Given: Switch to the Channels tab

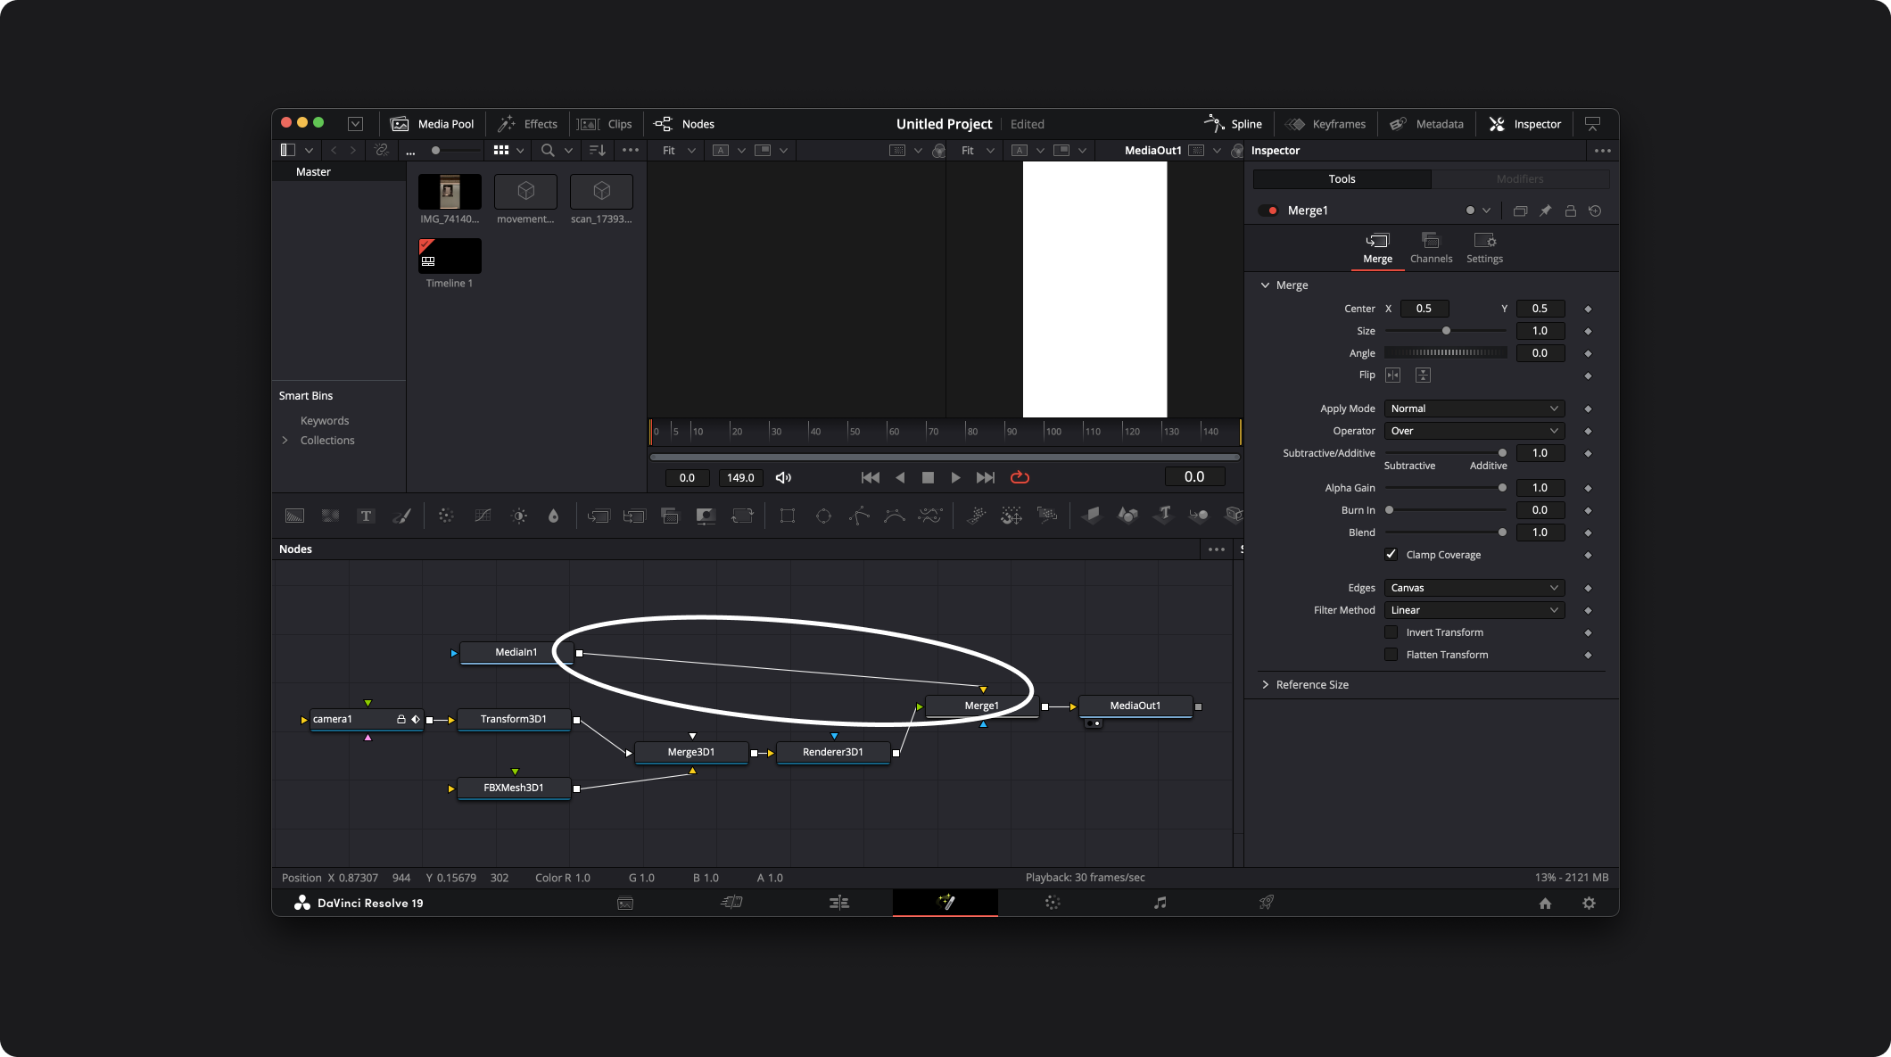Looking at the screenshot, I should [1431, 247].
